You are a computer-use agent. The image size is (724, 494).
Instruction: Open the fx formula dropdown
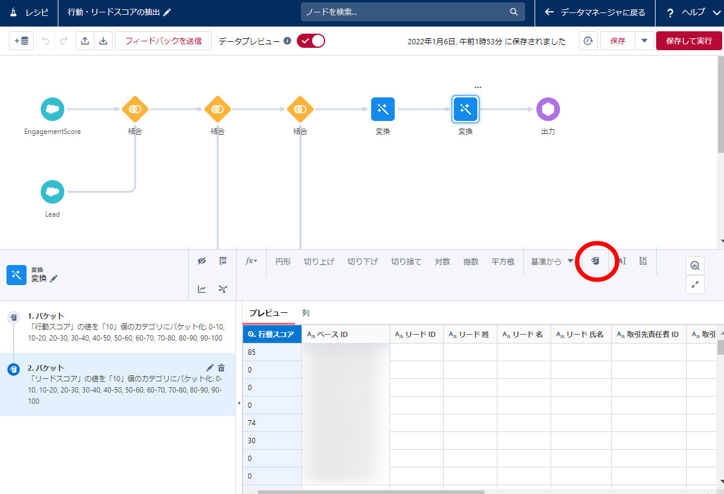(251, 261)
